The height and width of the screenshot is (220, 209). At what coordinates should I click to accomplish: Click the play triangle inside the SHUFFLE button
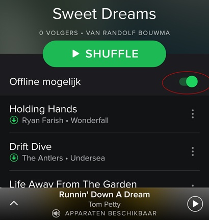pyautogui.click(x=75, y=54)
